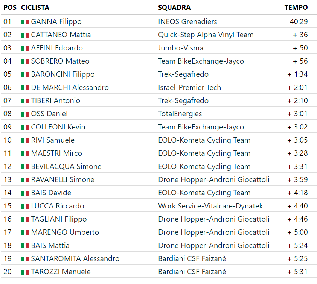Open rider DE MARCHI Alessandro
Image resolution: width=317 pixels, height=284 pixels.
70,88
